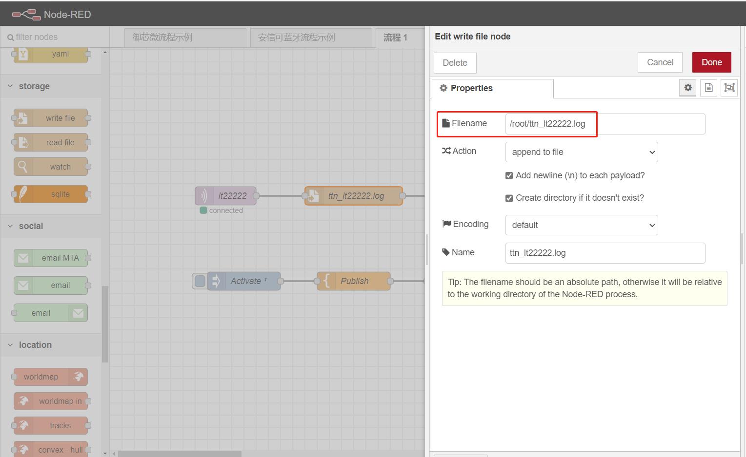746x457 pixels.
Task: Click the palette vertical scrollbar thumb
Action: click(x=105, y=324)
